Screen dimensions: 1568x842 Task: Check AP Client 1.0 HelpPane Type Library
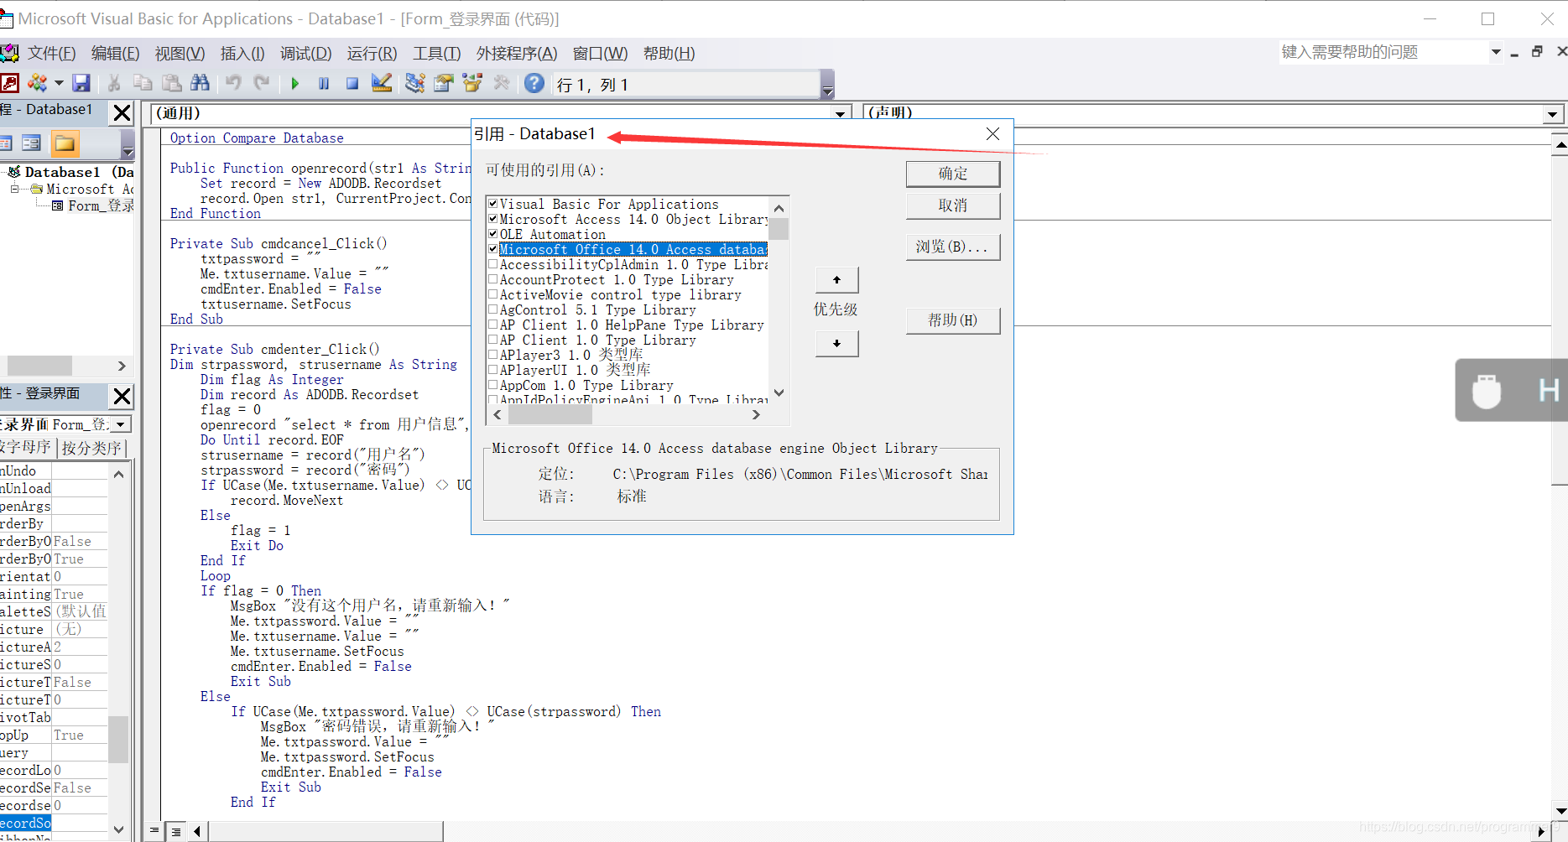(493, 325)
